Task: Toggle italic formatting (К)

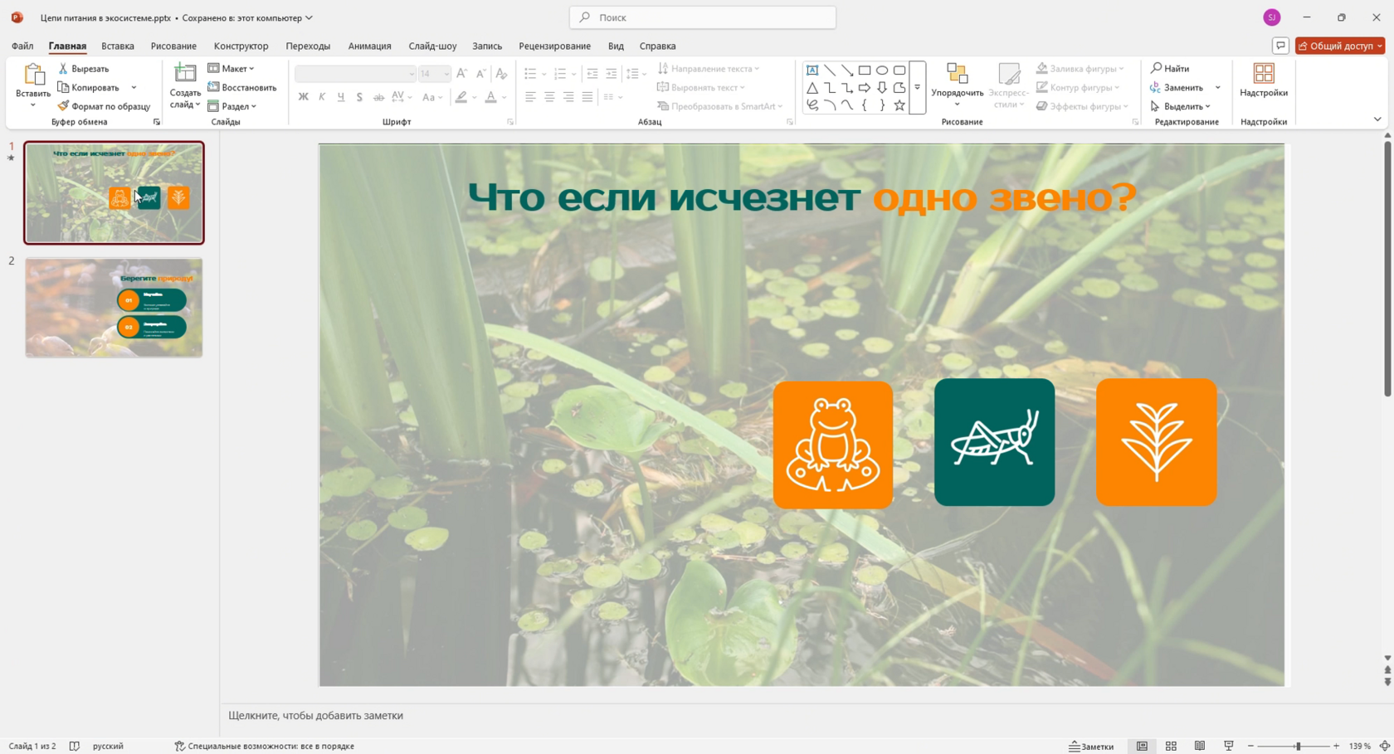Action: pos(322,97)
